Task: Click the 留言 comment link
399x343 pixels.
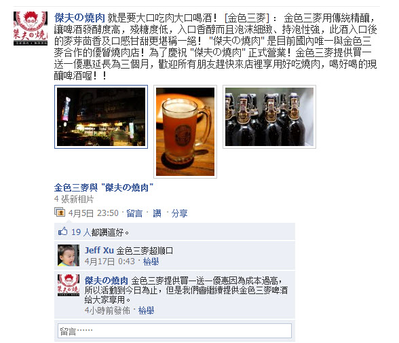Action: [x=134, y=213]
